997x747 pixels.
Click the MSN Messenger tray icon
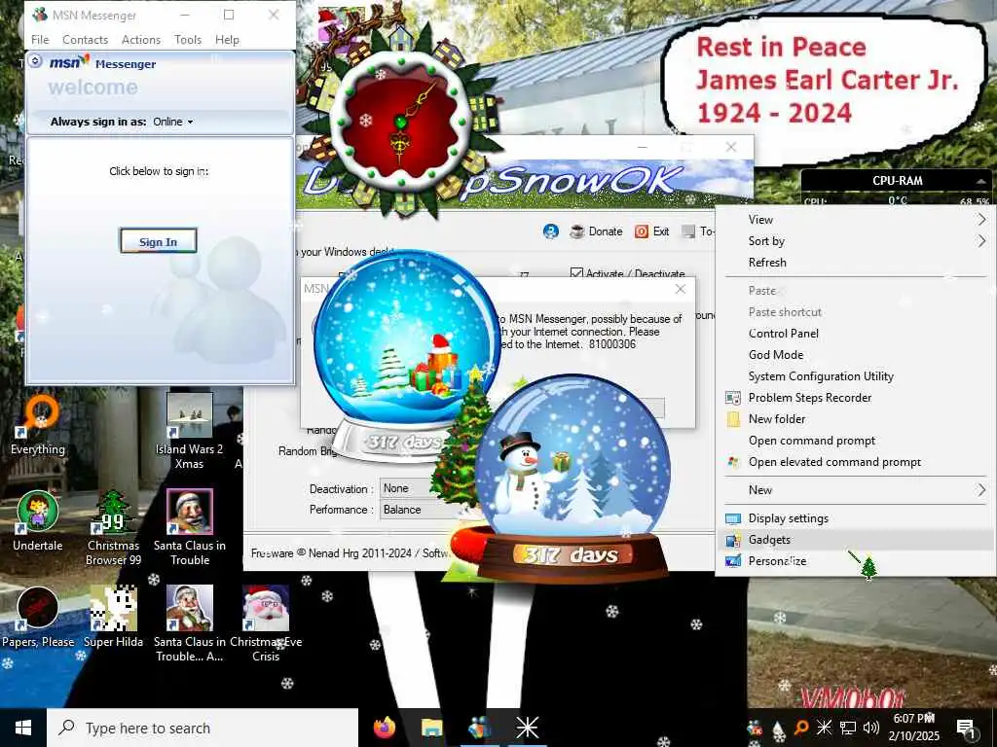click(755, 728)
